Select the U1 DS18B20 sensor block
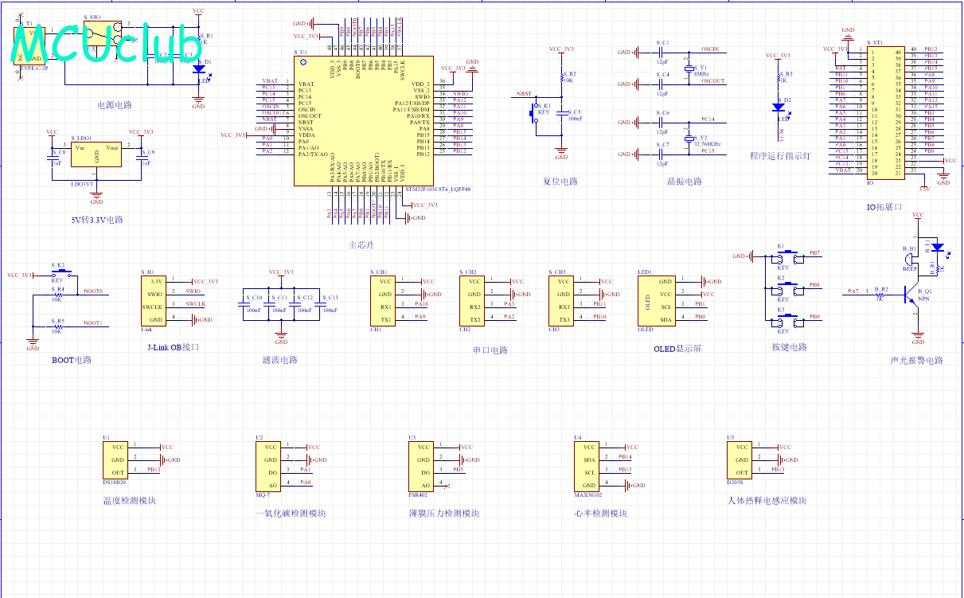The width and height of the screenshot is (964, 598). pos(116,460)
